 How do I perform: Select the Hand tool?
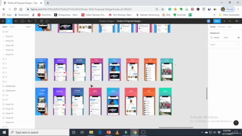click(x=41, y=21)
